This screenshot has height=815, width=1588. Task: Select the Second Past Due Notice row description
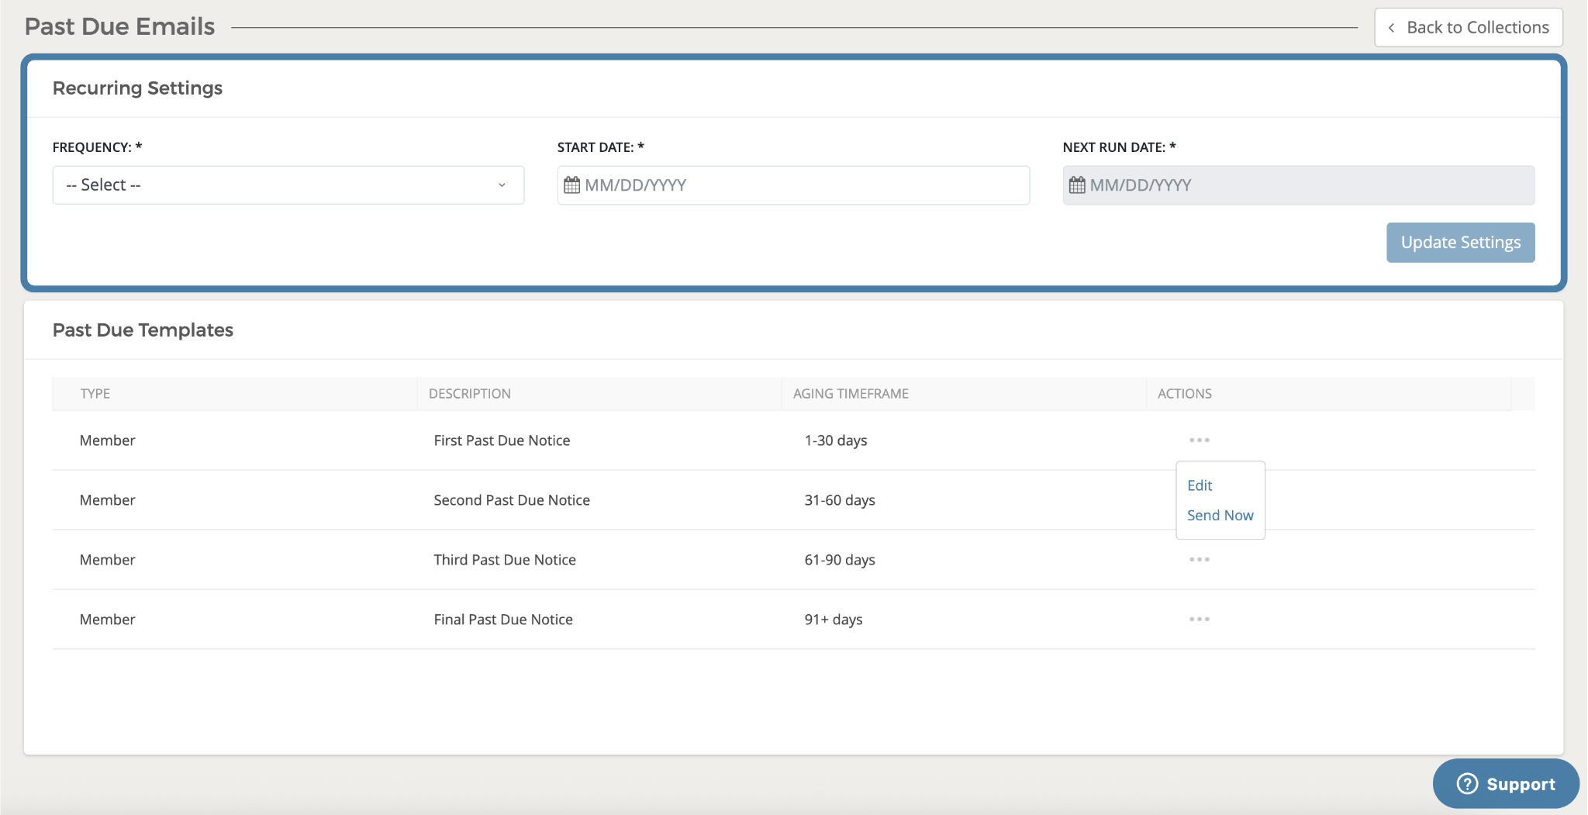point(512,500)
